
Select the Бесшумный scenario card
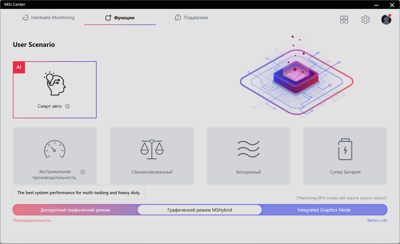[248, 156]
